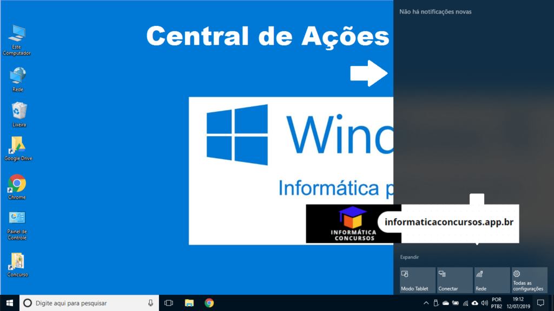Viewport: 554px width, 311px height.
Task: Click the microphone icon in search box
Action: pyautogui.click(x=150, y=303)
